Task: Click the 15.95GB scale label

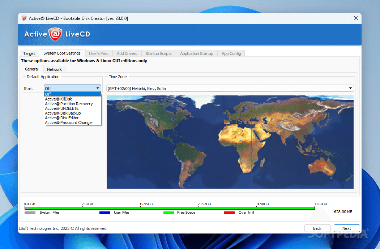Action: (146, 204)
